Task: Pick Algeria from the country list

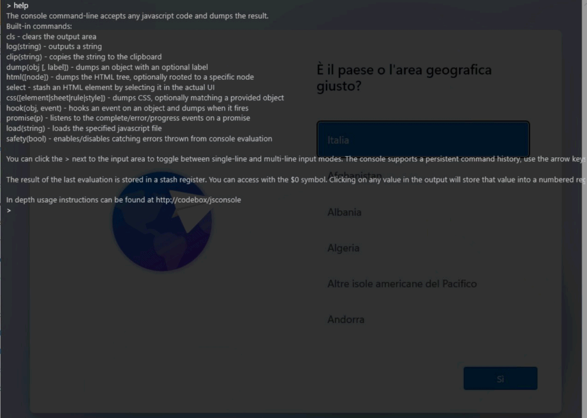Action: [x=343, y=248]
